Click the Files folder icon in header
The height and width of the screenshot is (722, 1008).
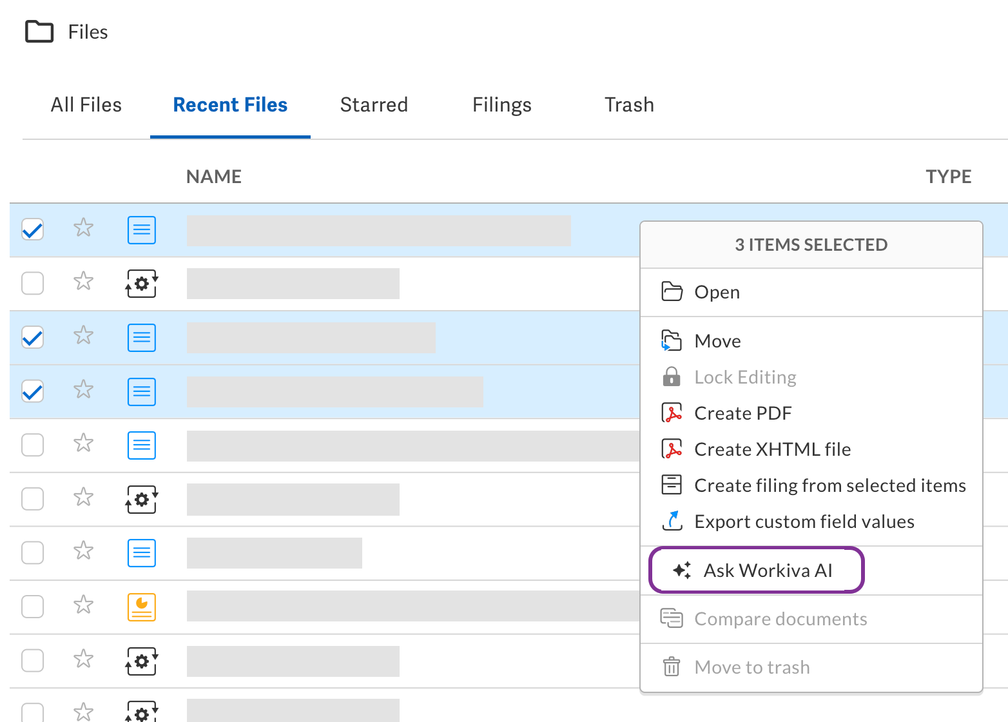point(39,32)
